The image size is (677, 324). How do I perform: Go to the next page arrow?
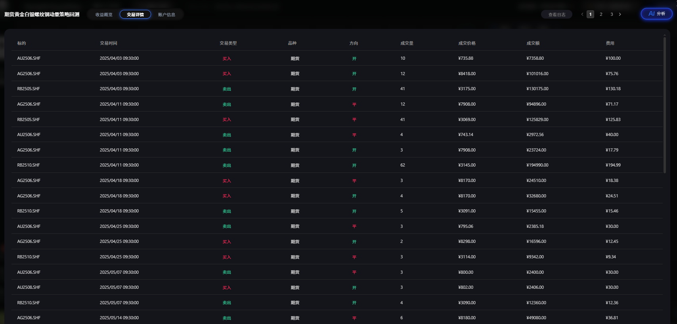point(620,14)
